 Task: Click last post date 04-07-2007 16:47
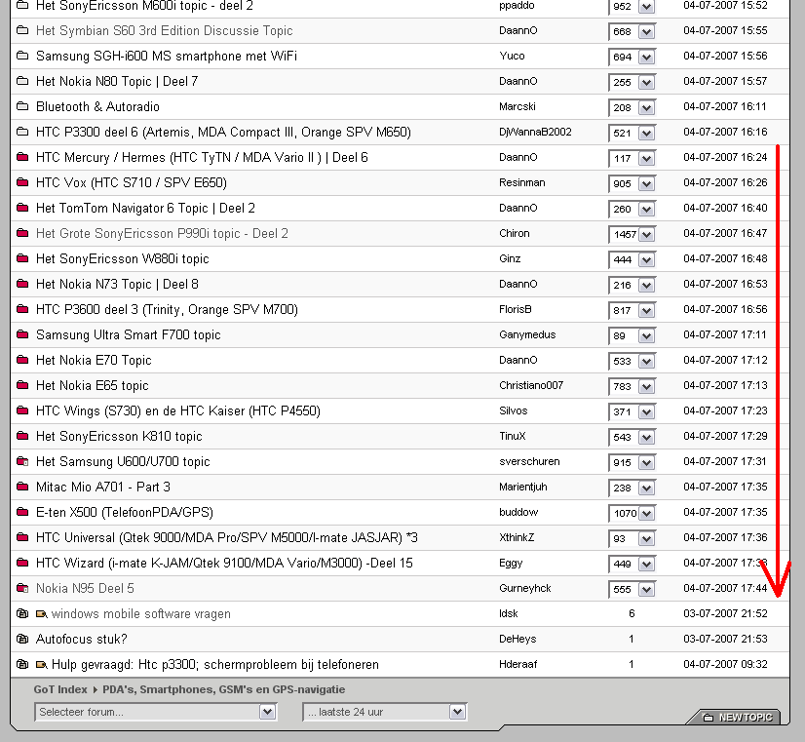pos(725,233)
